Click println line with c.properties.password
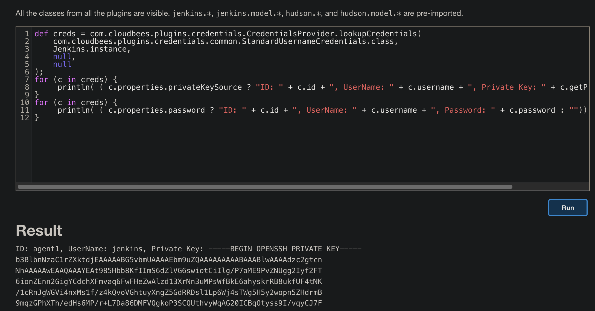This screenshot has height=311, width=595. click(322, 110)
